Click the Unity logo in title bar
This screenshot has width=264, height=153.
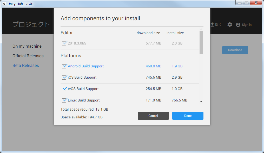point(4,4)
